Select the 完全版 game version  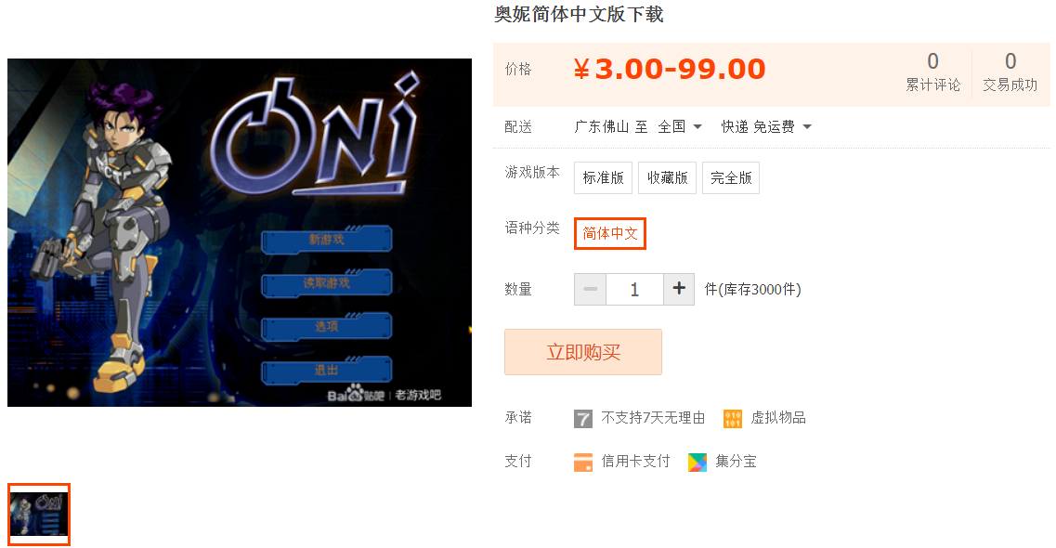coord(731,177)
